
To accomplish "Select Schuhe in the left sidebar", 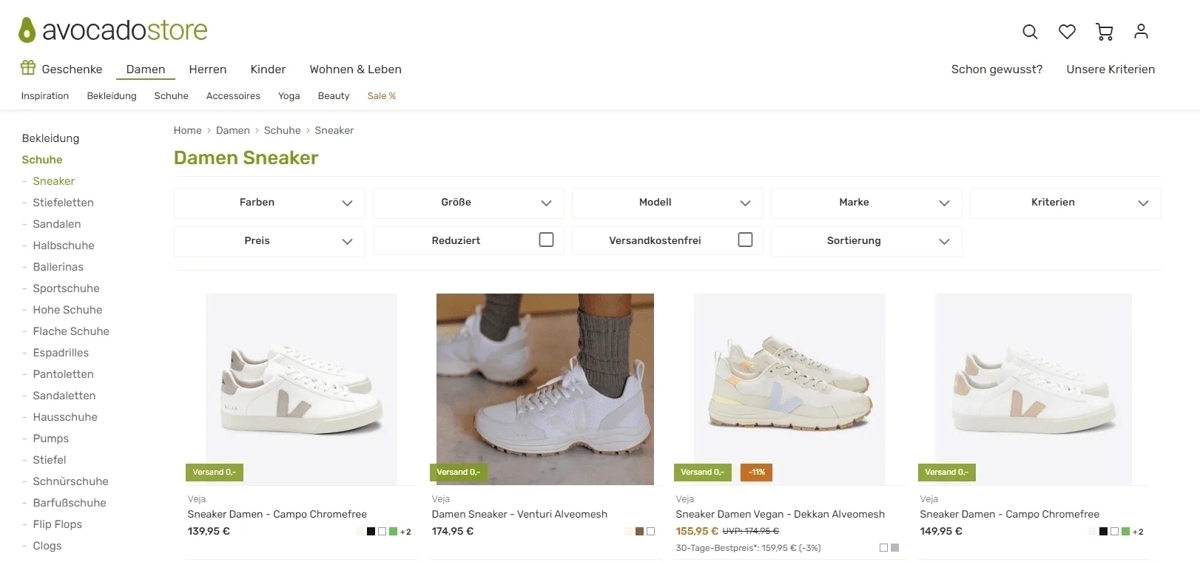I will coord(42,160).
